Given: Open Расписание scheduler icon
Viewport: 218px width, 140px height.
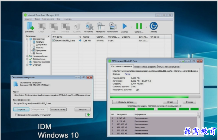Looking at the screenshot, I should pos(113,26).
